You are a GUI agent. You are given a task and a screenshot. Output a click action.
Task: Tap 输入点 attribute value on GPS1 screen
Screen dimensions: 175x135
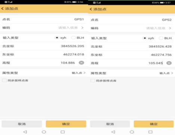click(x=77, y=73)
